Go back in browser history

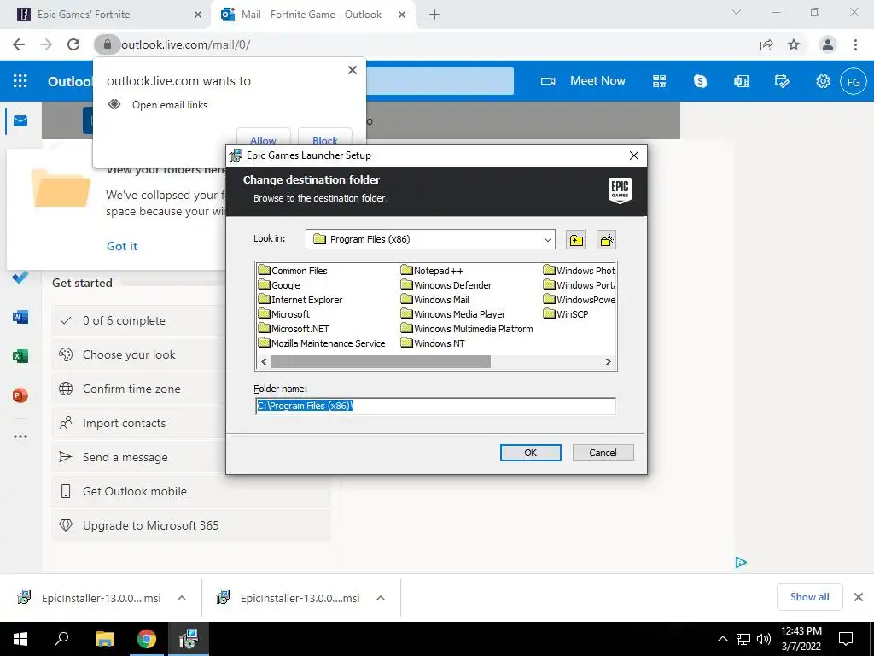pos(19,44)
